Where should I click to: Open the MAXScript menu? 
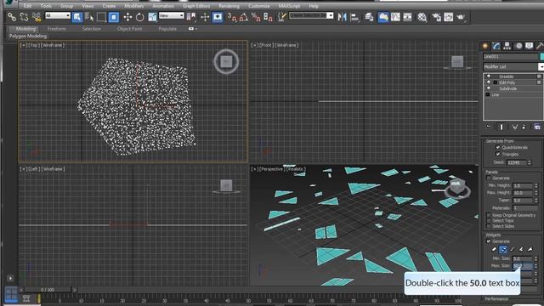click(x=289, y=6)
